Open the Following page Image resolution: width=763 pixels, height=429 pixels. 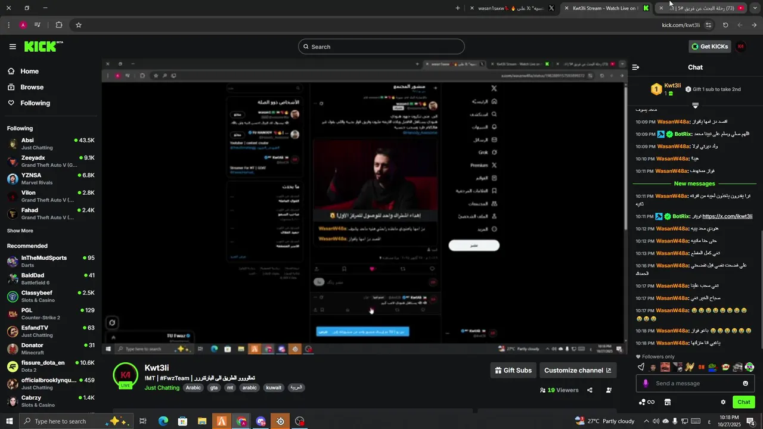[29, 103]
